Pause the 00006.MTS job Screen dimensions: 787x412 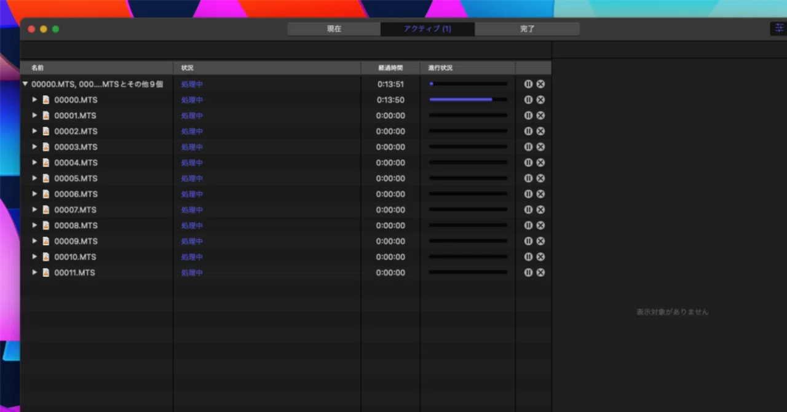click(528, 194)
